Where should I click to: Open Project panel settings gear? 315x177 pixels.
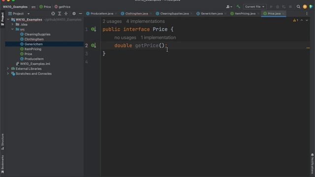[74, 14]
